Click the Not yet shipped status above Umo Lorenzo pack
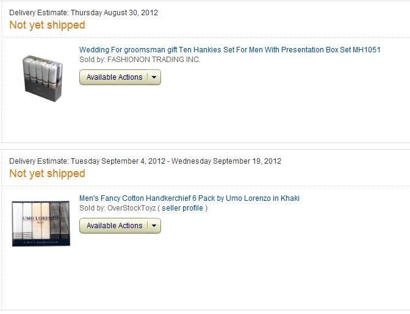 (x=47, y=173)
